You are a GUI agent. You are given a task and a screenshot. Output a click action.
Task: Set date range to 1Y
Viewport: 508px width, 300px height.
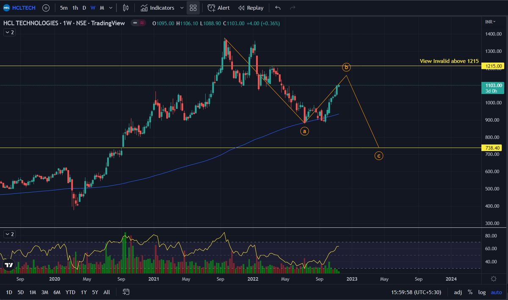(84, 292)
